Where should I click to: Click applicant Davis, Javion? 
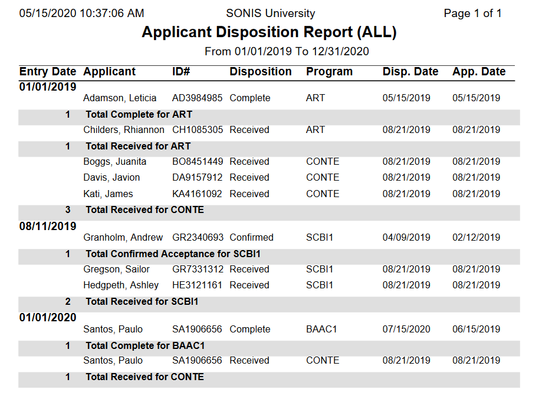[x=111, y=177]
